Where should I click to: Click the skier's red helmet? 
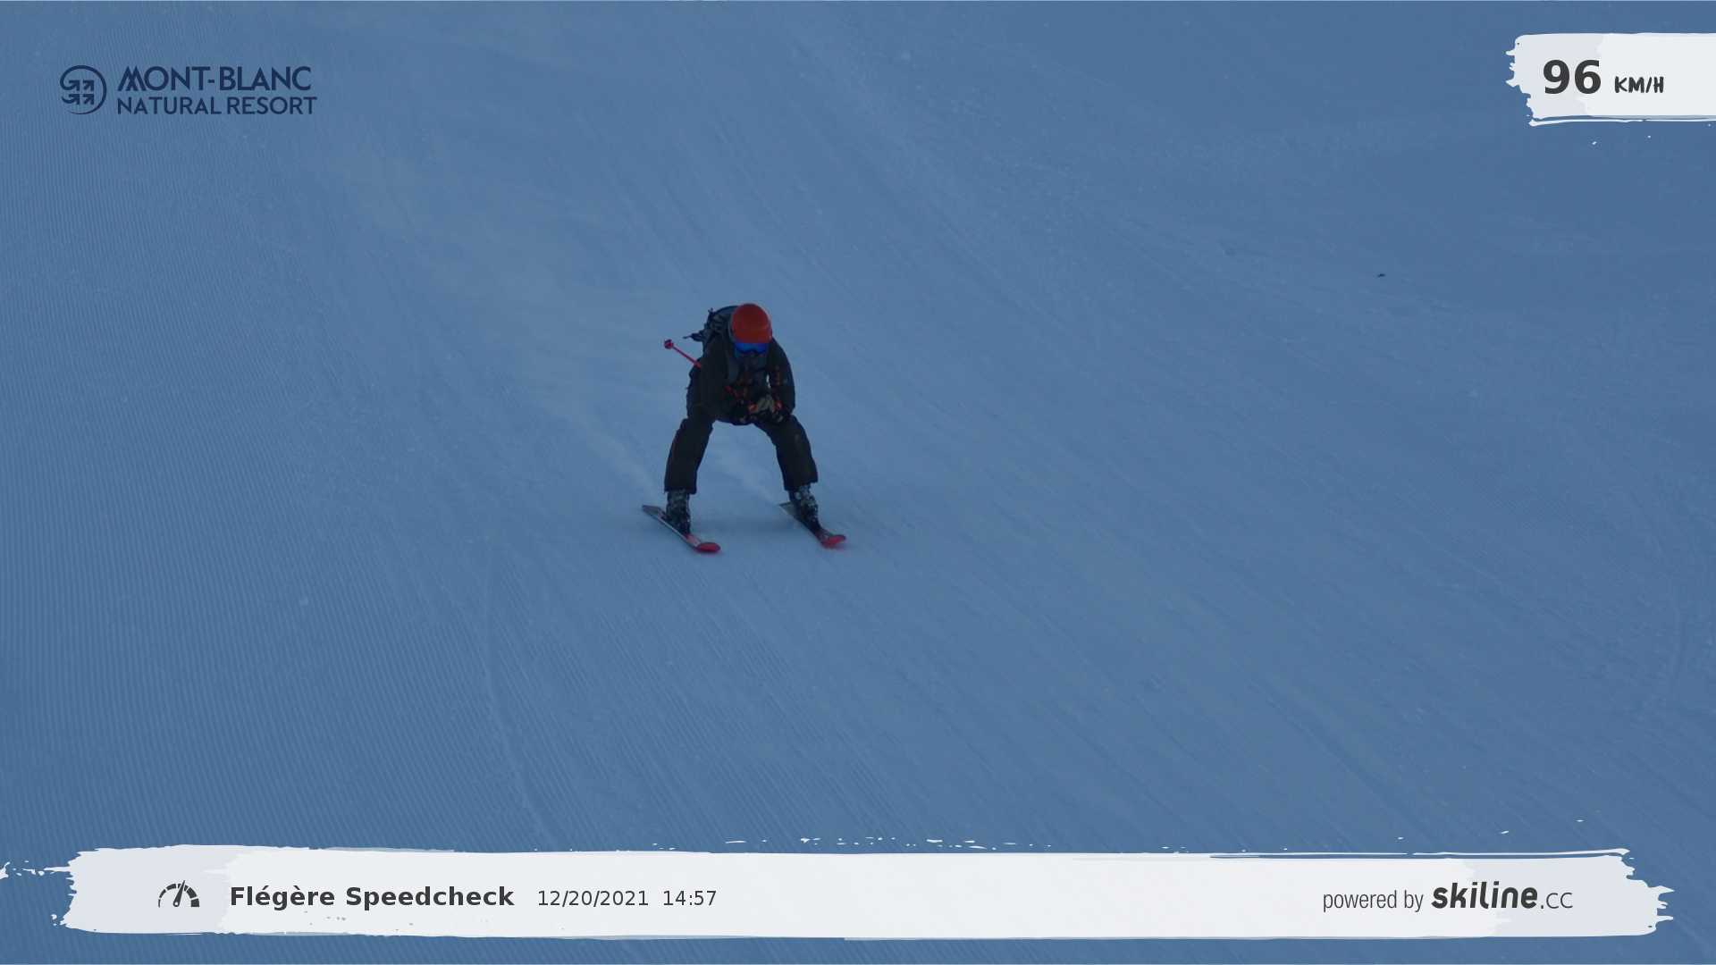[751, 322]
